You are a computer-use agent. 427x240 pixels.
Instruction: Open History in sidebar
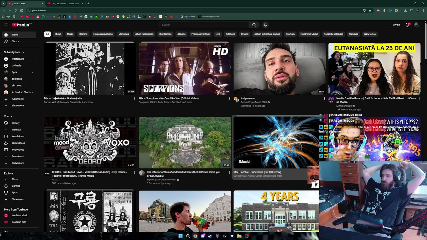19,123
